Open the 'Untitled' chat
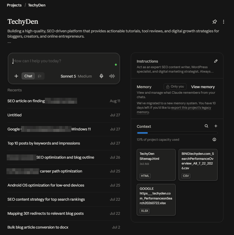 click(64, 115)
